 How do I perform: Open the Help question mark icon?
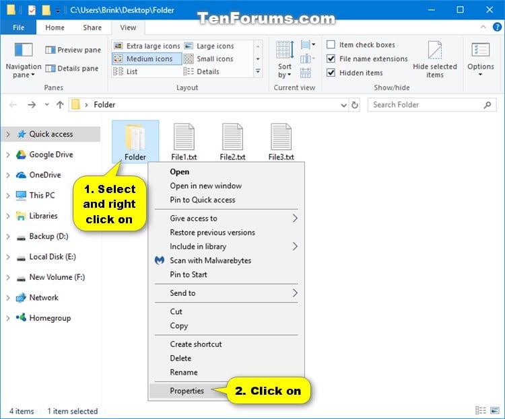(x=497, y=28)
